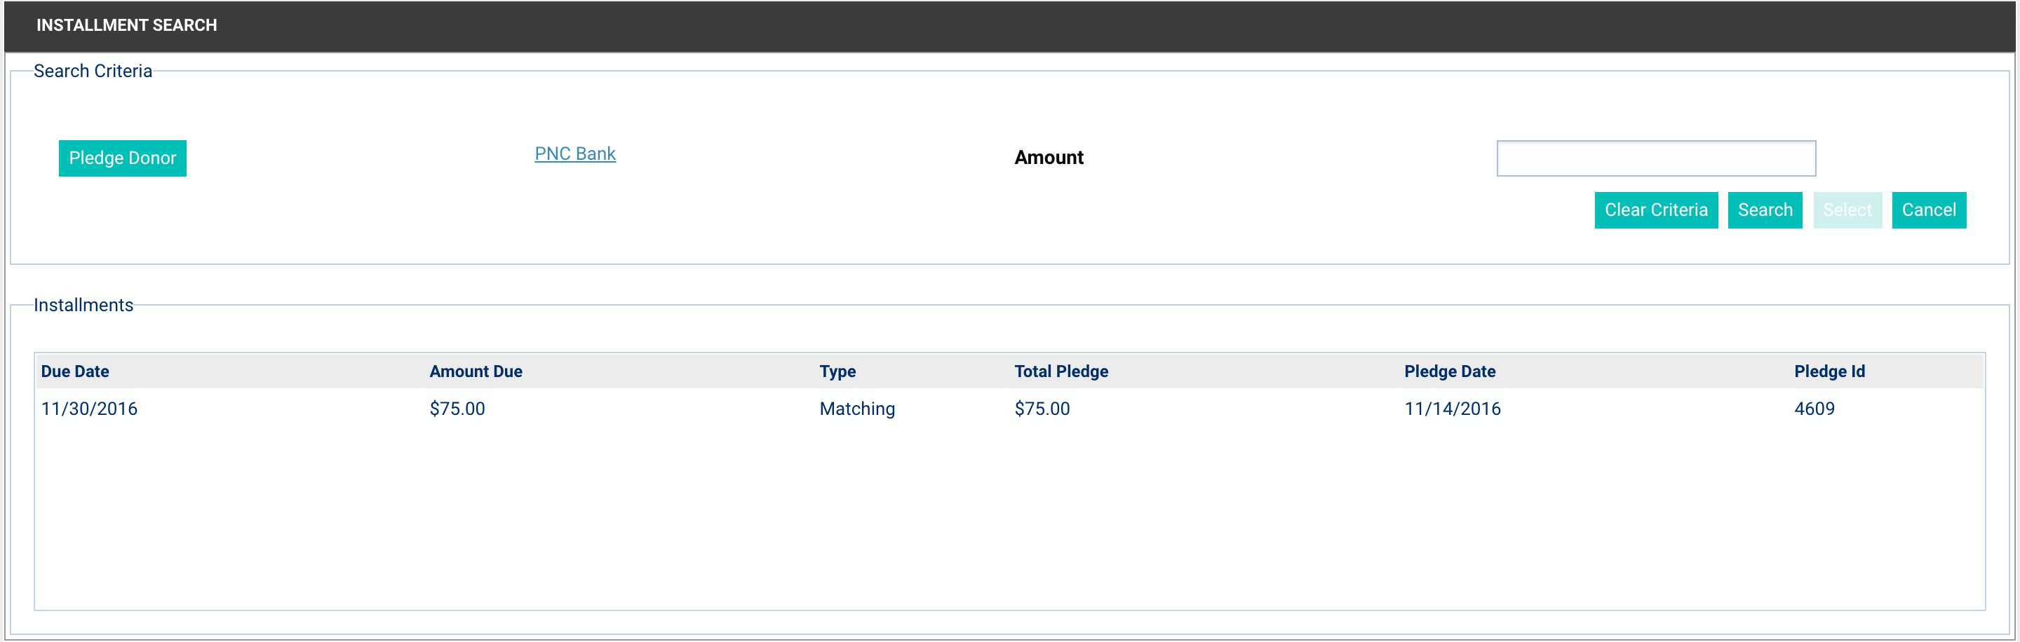The height and width of the screenshot is (642, 2020).
Task: Click the pledge date 11/14/2016 cell
Action: [x=1453, y=409]
